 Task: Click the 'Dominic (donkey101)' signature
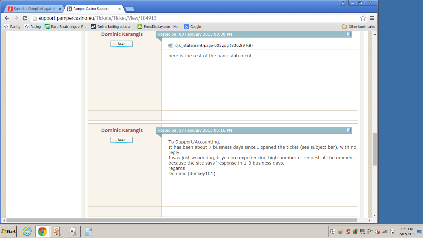coord(192,174)
